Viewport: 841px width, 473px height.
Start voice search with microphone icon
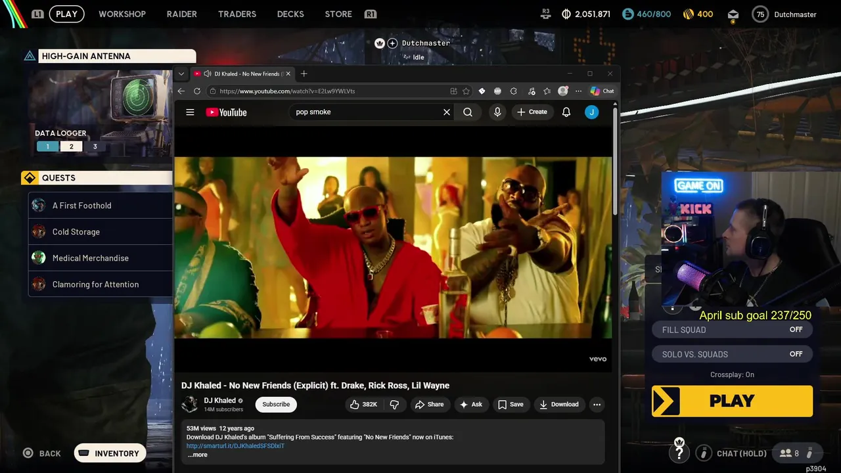497,112
